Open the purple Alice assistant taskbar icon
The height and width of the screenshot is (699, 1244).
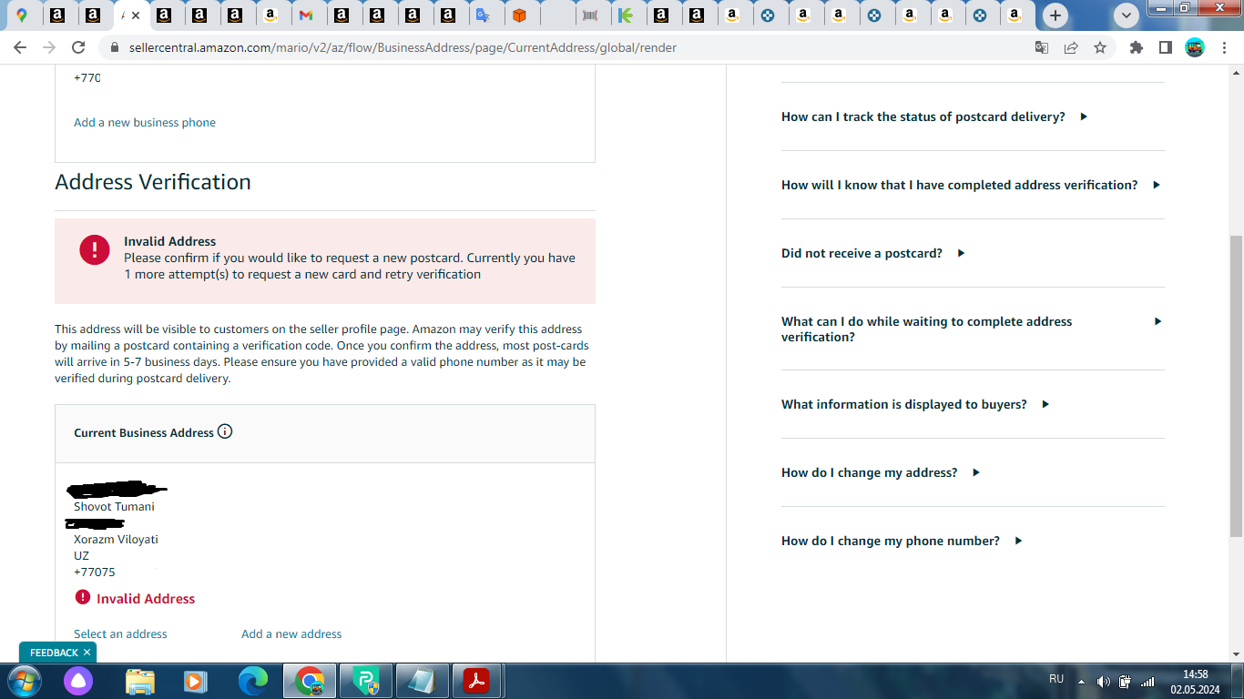[x=78, y=681]
